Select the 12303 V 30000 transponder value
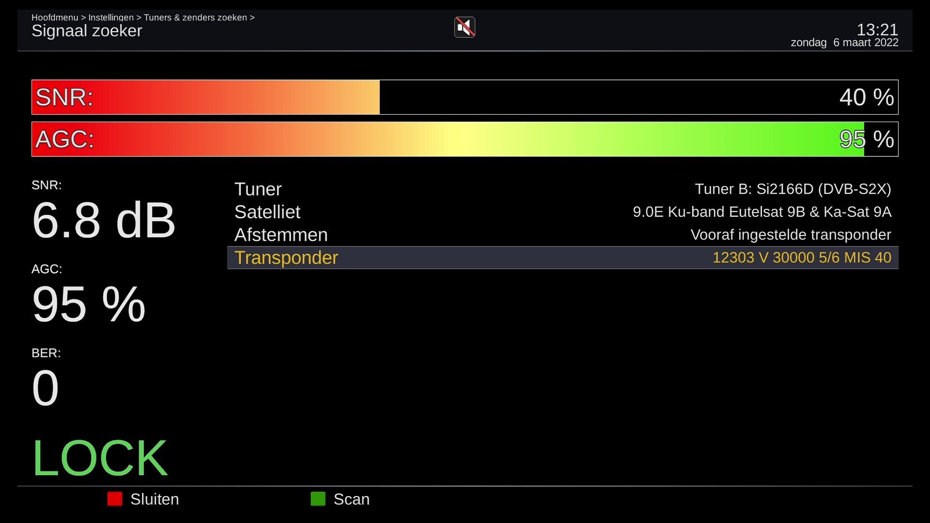The image size is (930, 523). 802,258
